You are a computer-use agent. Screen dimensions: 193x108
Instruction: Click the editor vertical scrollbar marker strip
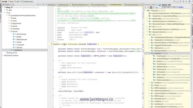tap(143, 58)
